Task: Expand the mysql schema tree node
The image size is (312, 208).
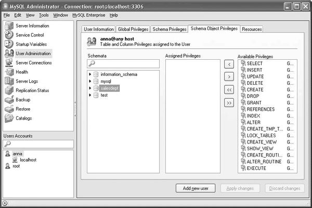Action: point(90,82)
